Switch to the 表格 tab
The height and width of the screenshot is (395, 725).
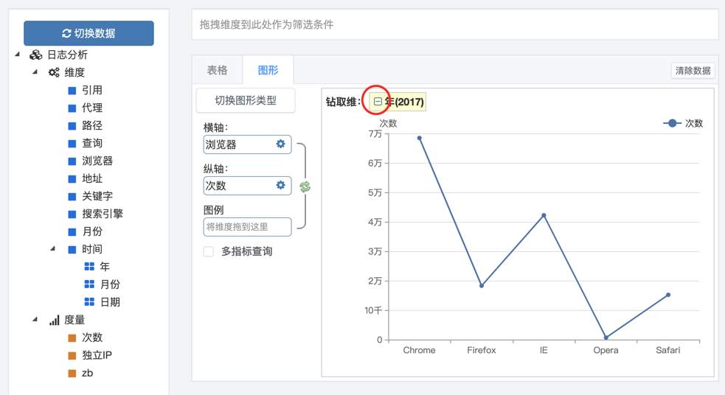click(218, 70)
